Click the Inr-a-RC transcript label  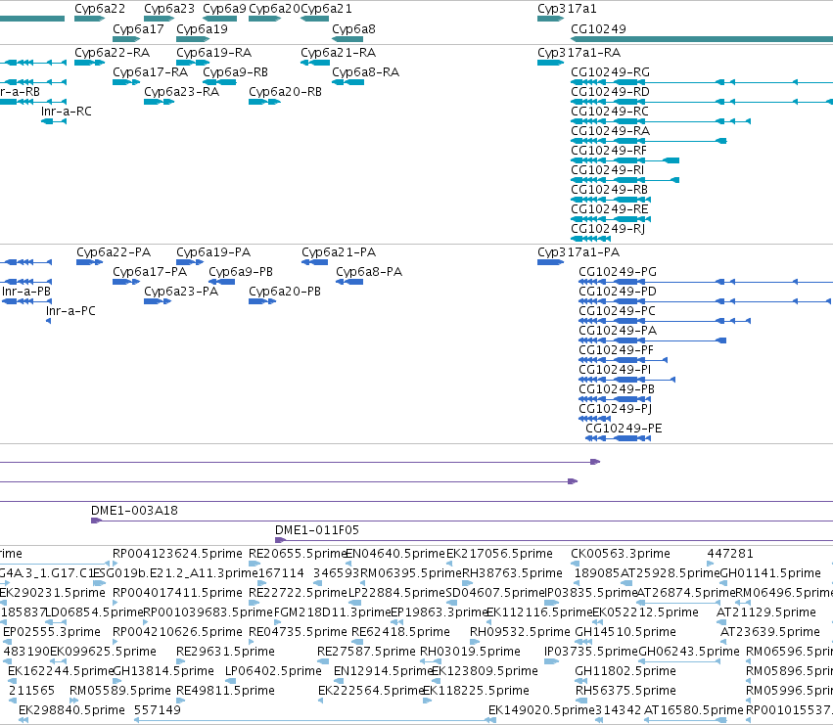tap(67, 111)
